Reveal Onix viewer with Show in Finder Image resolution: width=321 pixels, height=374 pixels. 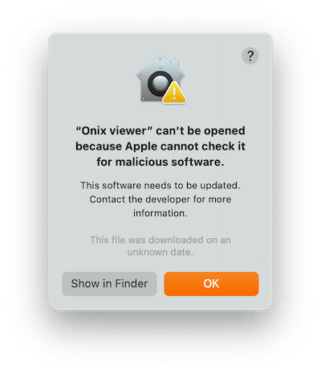[x=109, y=284]
